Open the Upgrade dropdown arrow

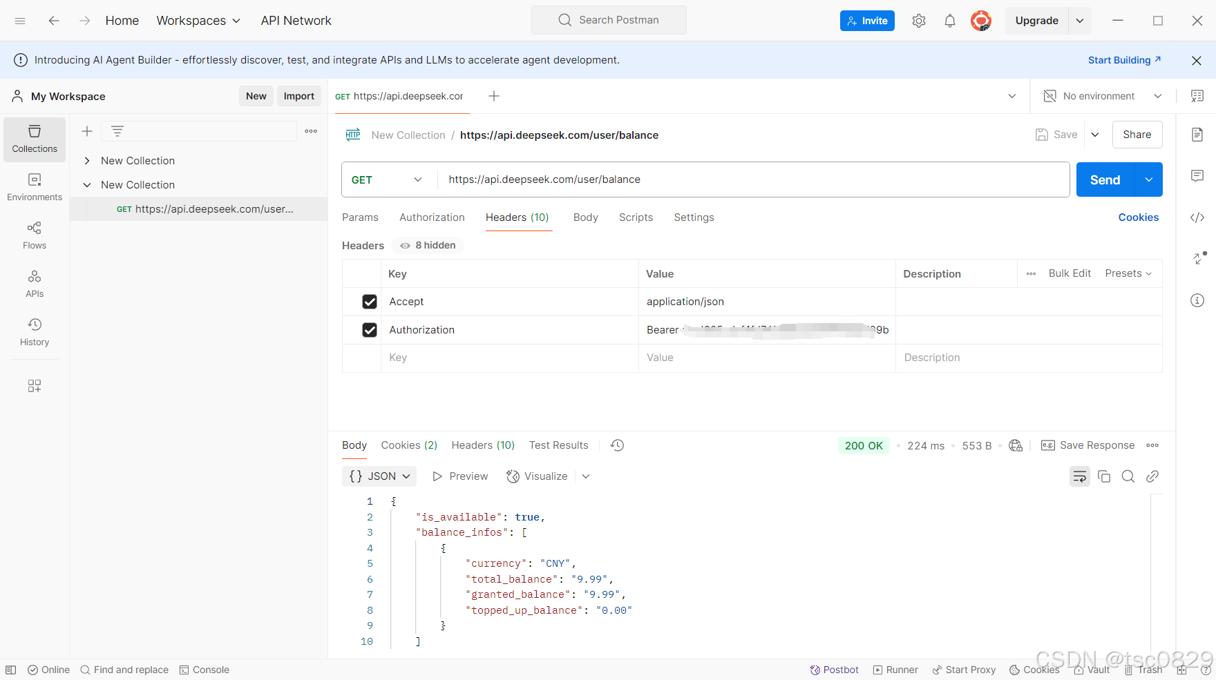point(1080,21)
